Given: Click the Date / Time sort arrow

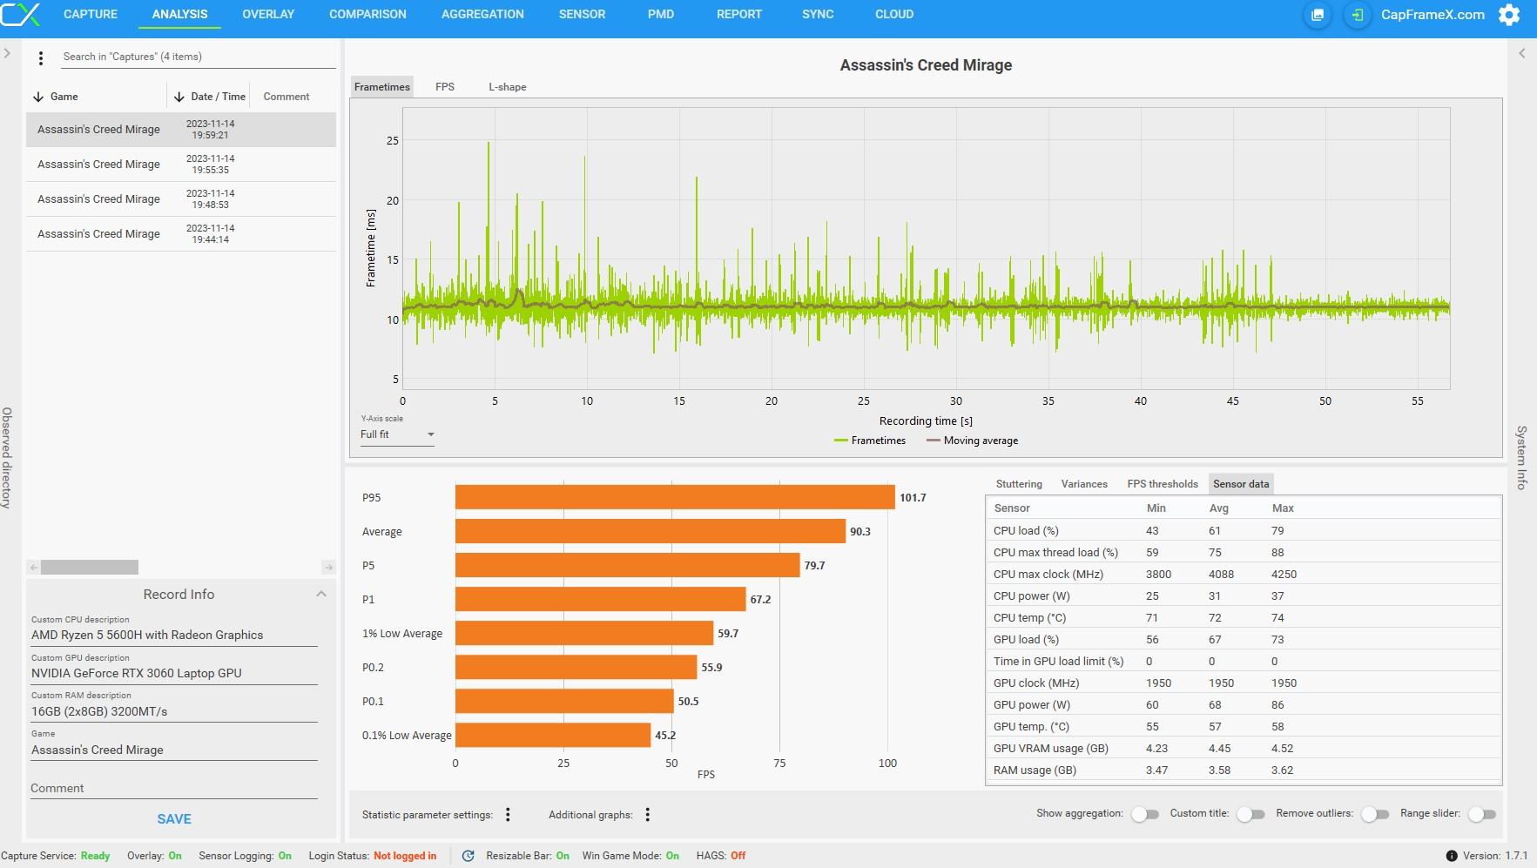Looking at the screenshot, I should pyautogui.click(x=179, y=97).
